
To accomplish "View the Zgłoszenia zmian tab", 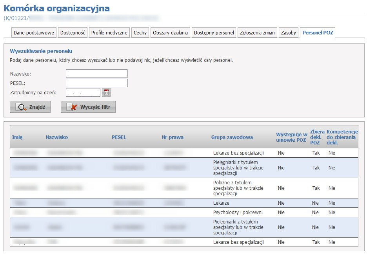I will (x=257, y=33).
